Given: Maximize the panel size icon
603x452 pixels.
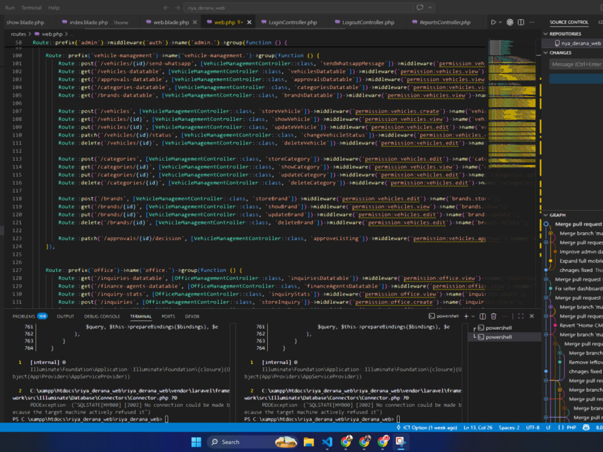Looking at the screenshot, I should [521, 316].
